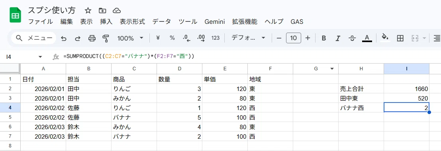
Task: Click the Google Sheets home icon
Action: (15, 15)
